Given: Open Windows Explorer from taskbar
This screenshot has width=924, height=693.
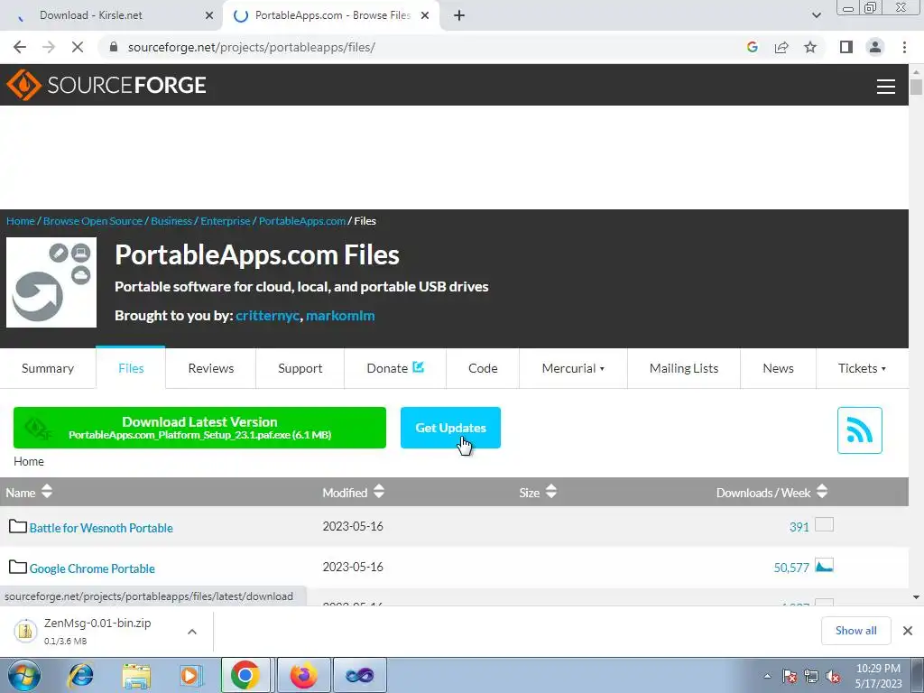Looking at the screenshot, I should tap(136, 676).
